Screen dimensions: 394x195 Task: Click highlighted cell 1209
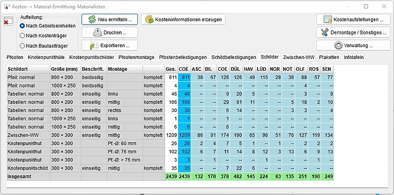point(184,135)
